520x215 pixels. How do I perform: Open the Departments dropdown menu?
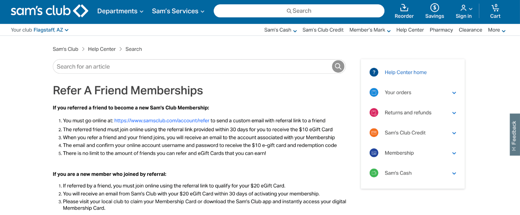coord(120,11)
